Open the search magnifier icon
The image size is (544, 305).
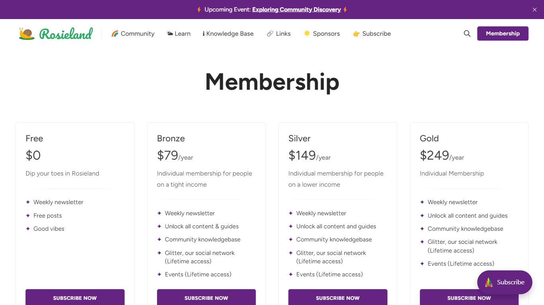pyautogui.click(x=467, y=34)
